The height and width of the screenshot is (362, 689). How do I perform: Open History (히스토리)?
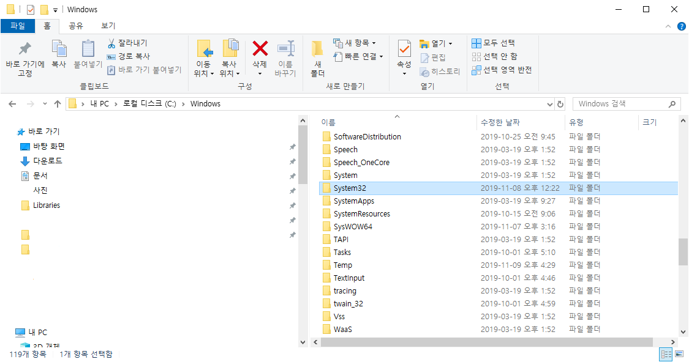click(x=440, y=71)
